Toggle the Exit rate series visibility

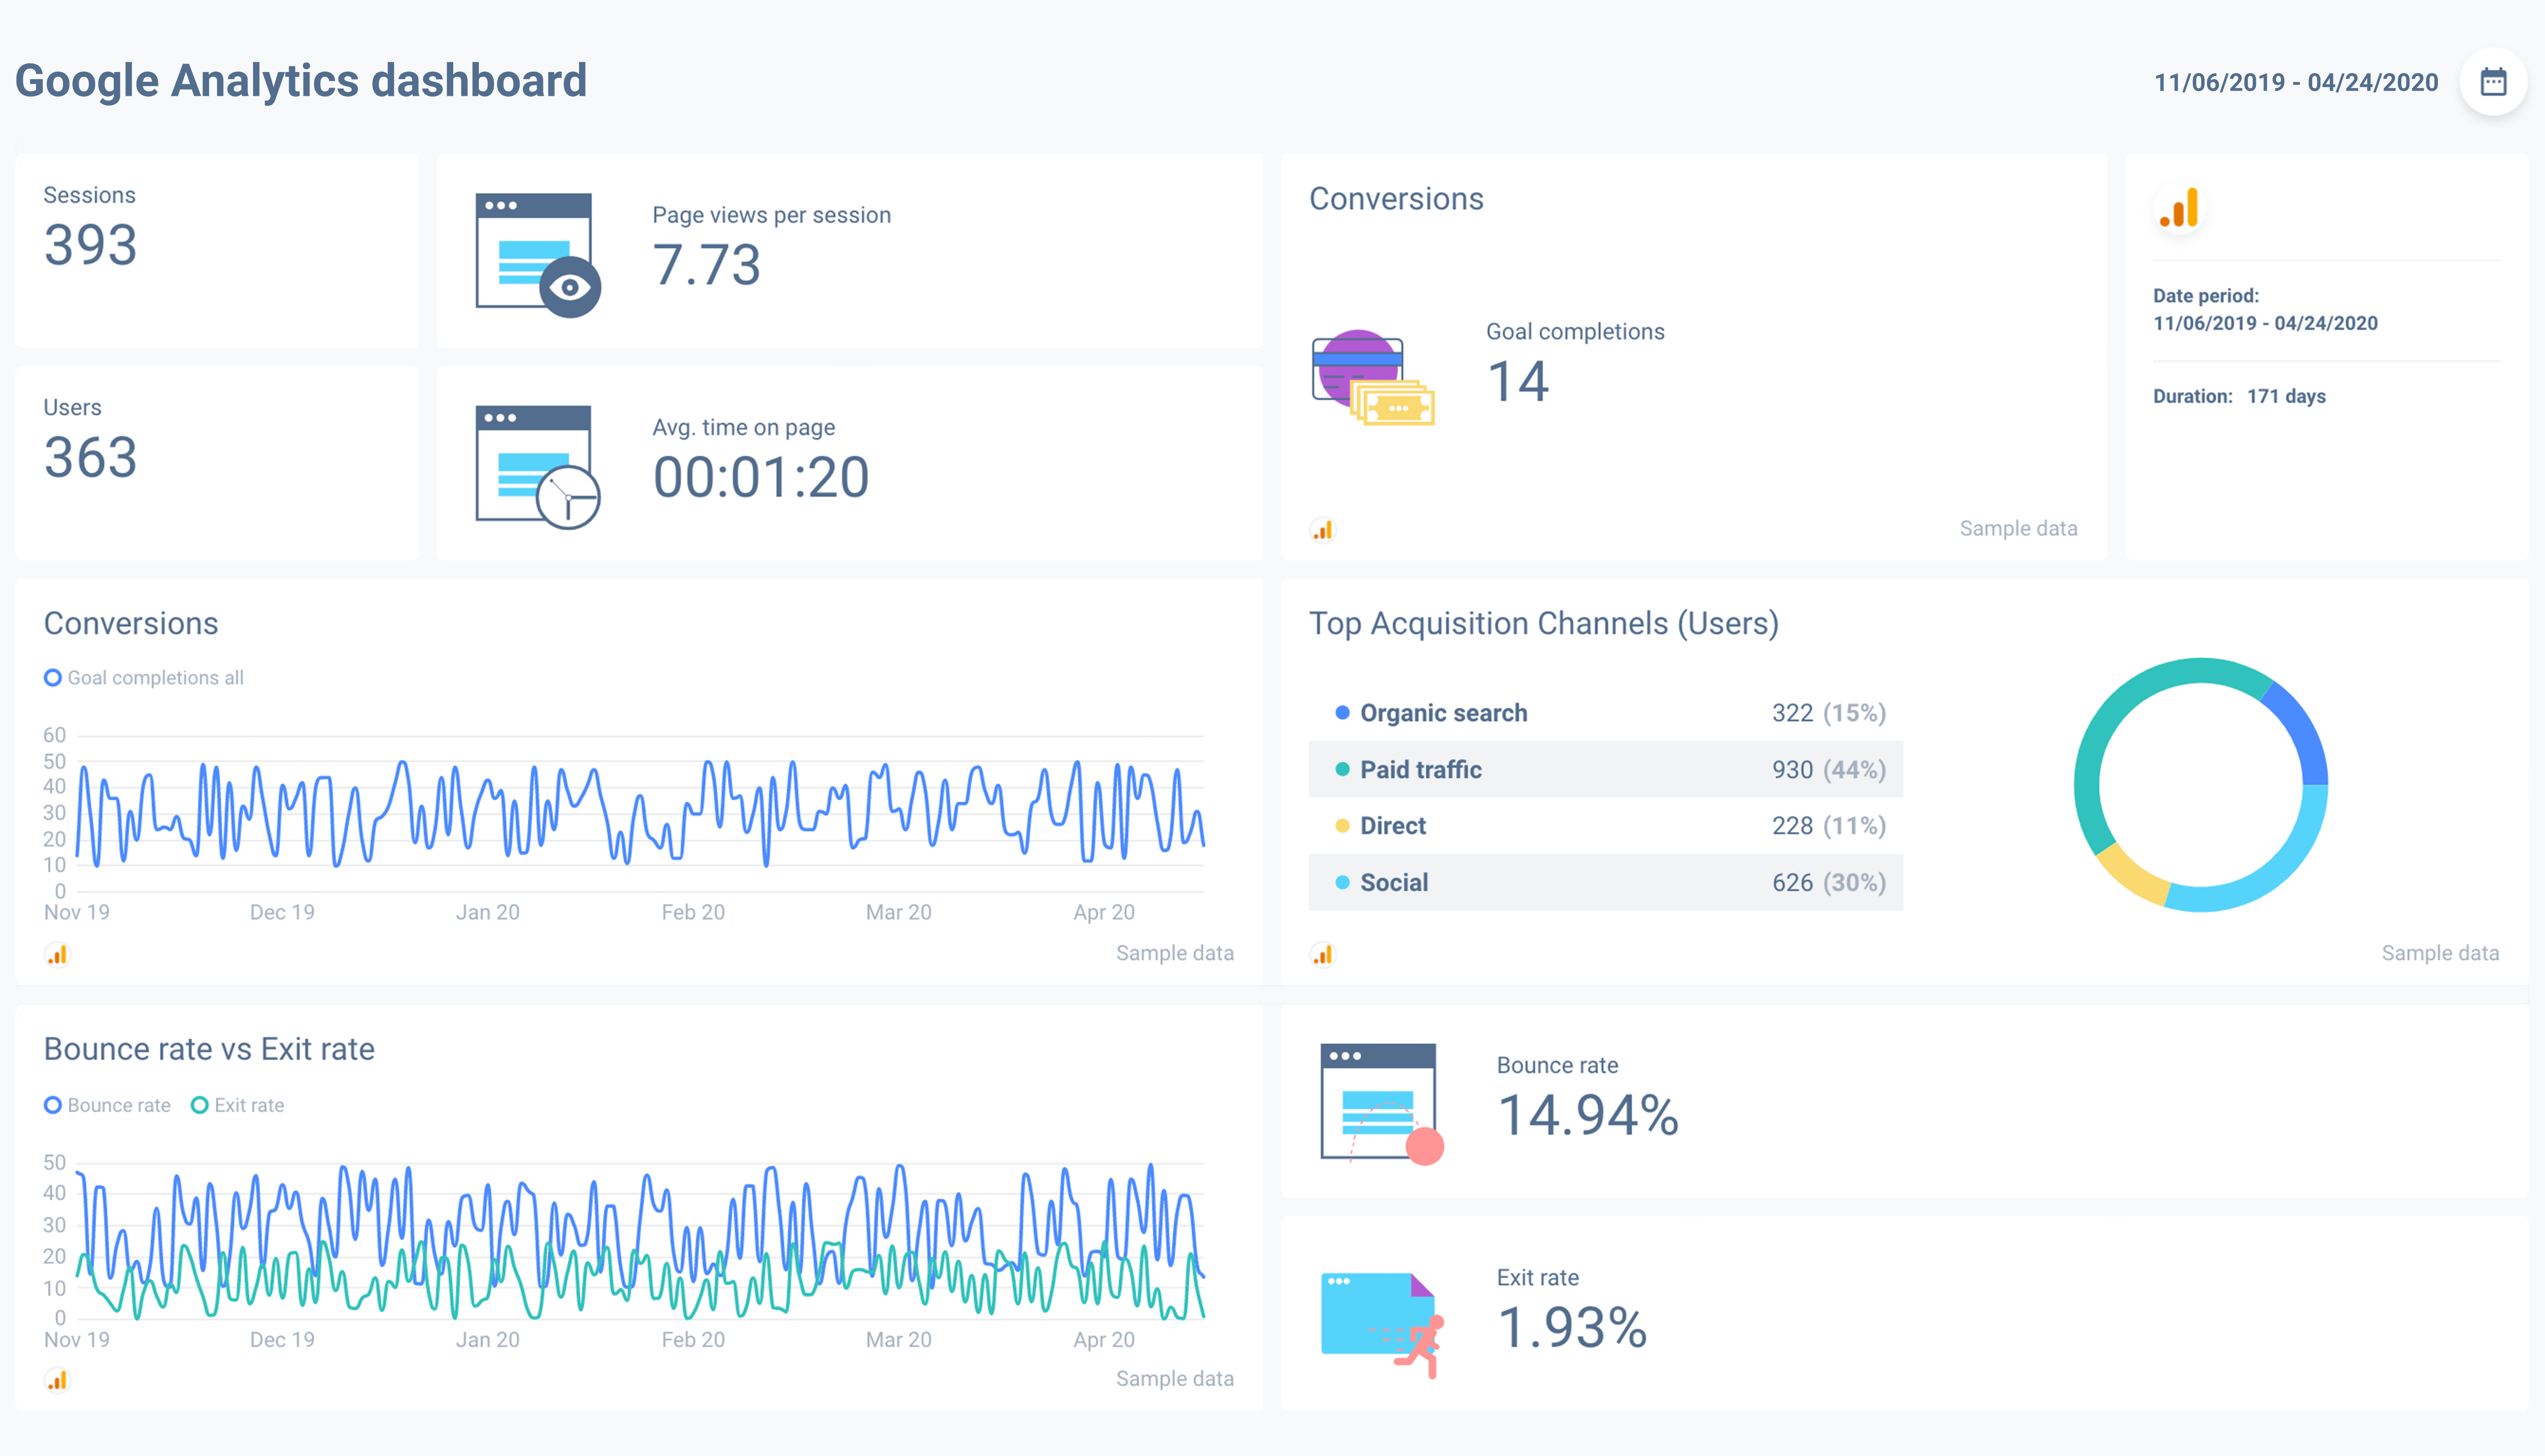click(238, 1105)
